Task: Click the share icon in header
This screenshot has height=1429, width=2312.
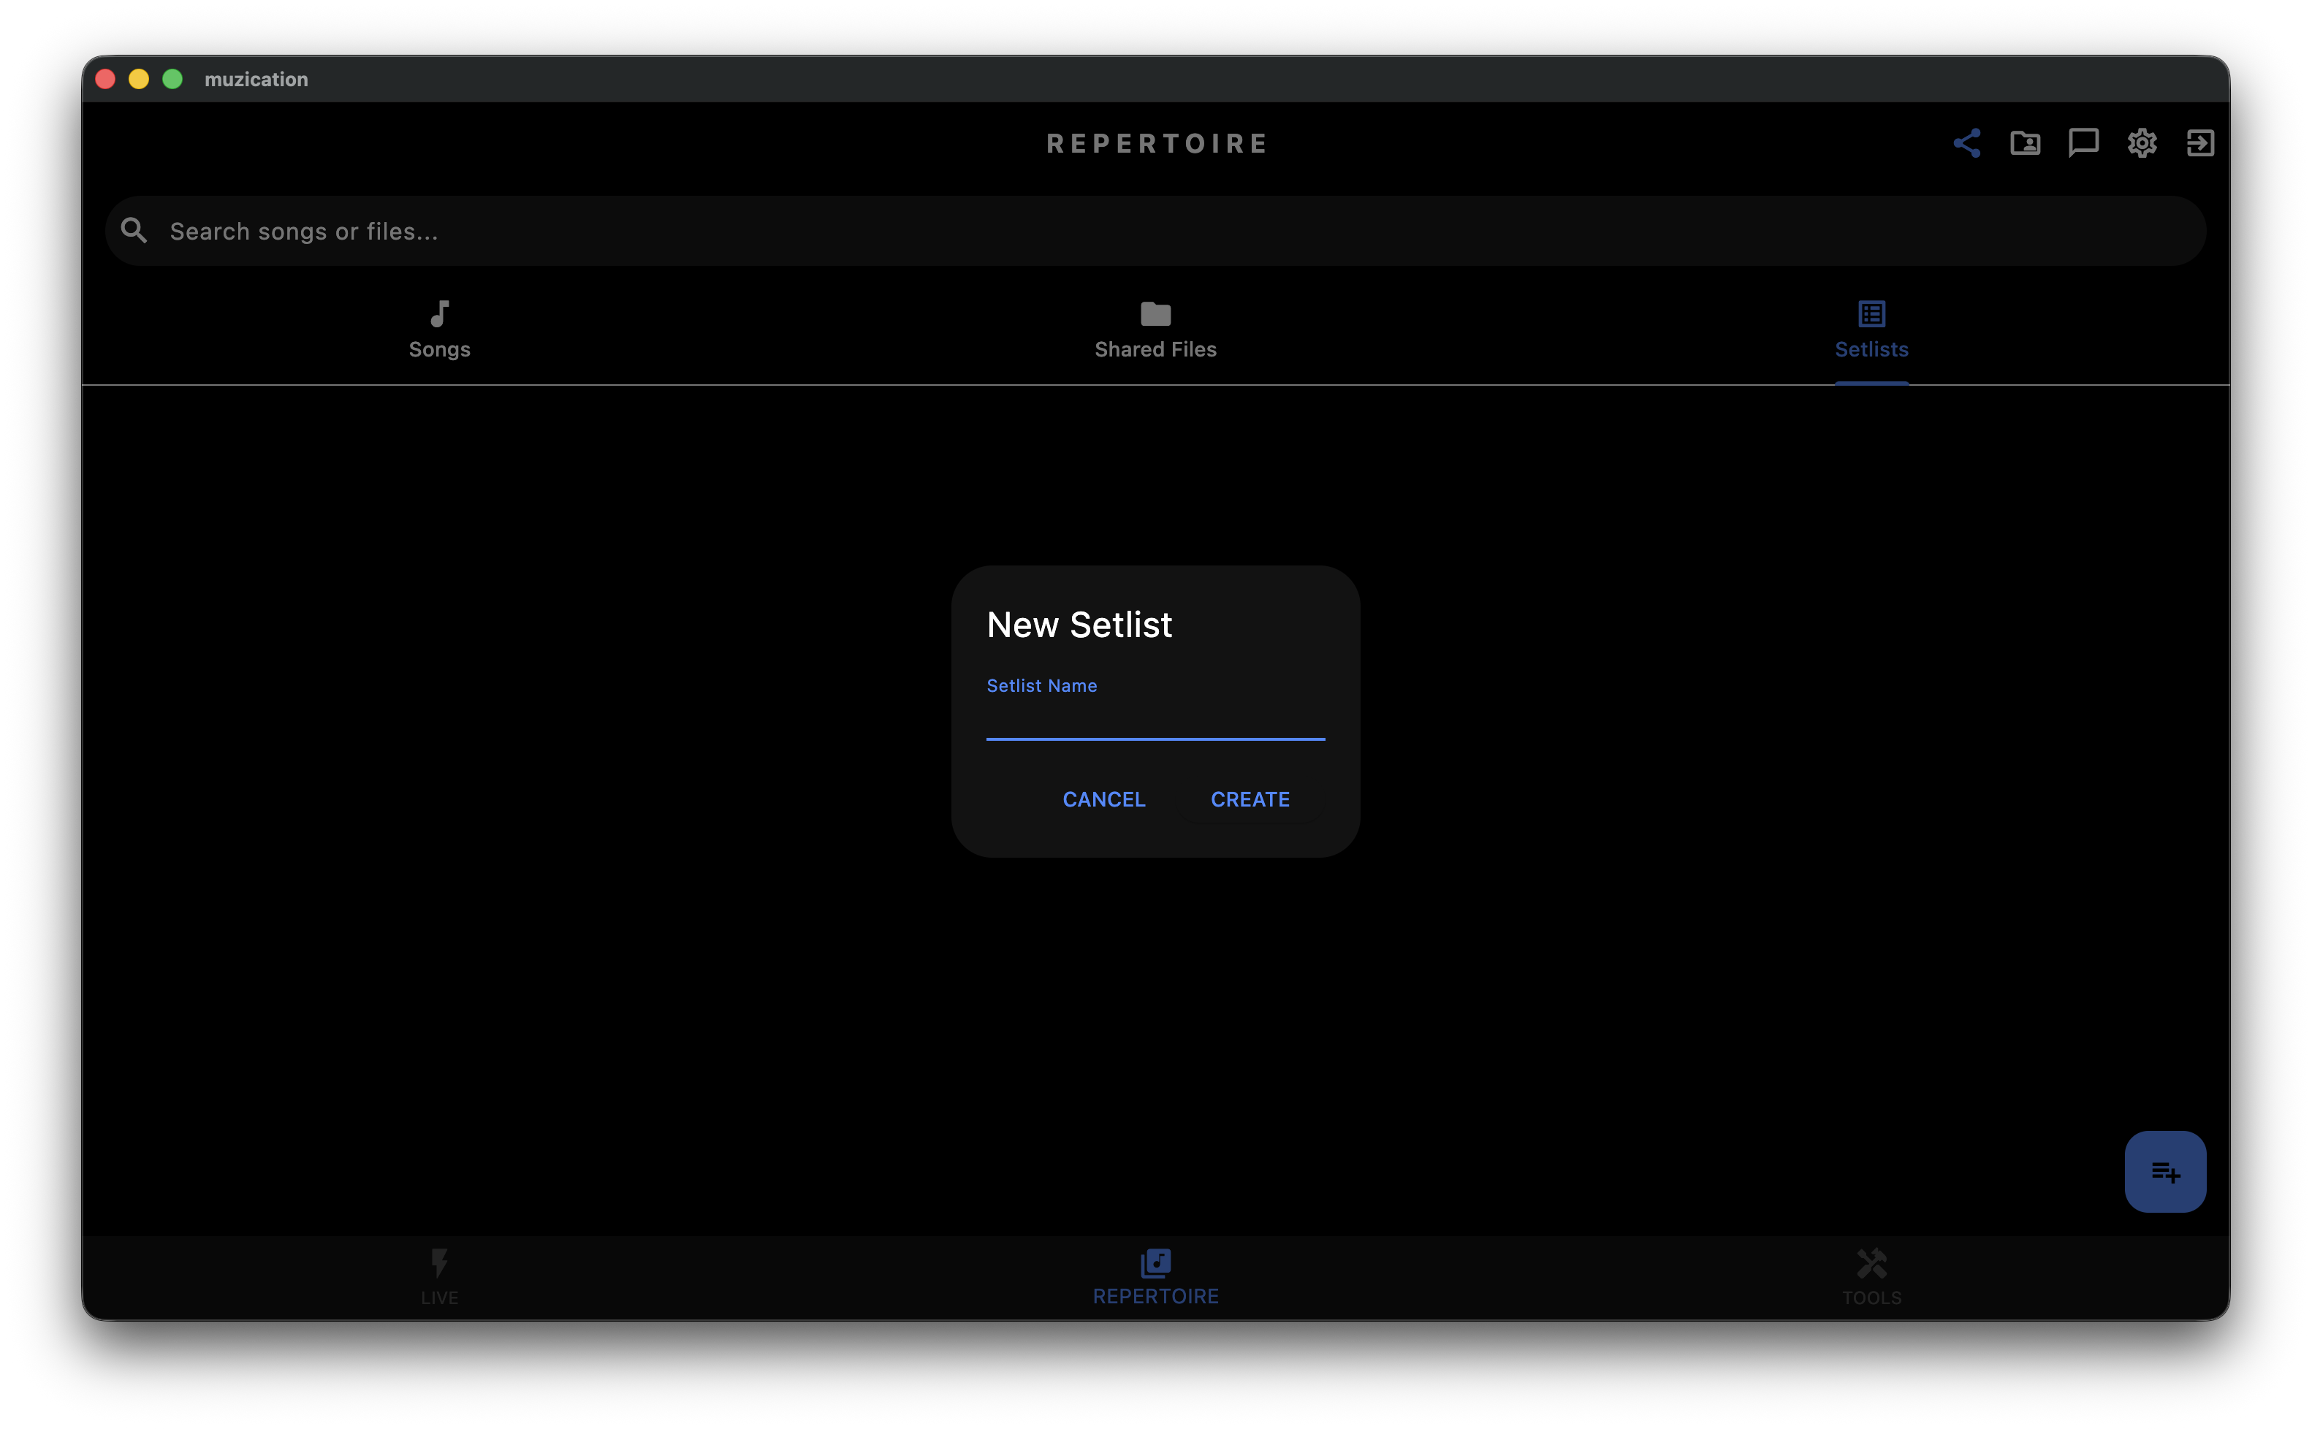Action: 1966,142
